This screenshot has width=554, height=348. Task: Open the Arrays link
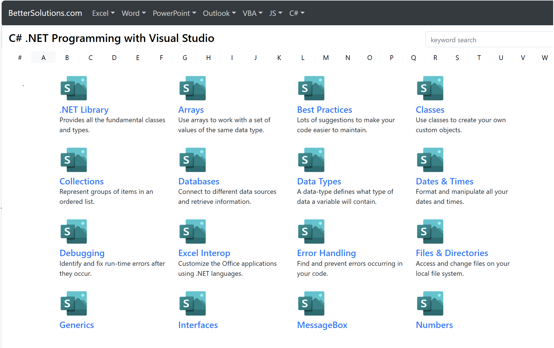coord(191,110)
